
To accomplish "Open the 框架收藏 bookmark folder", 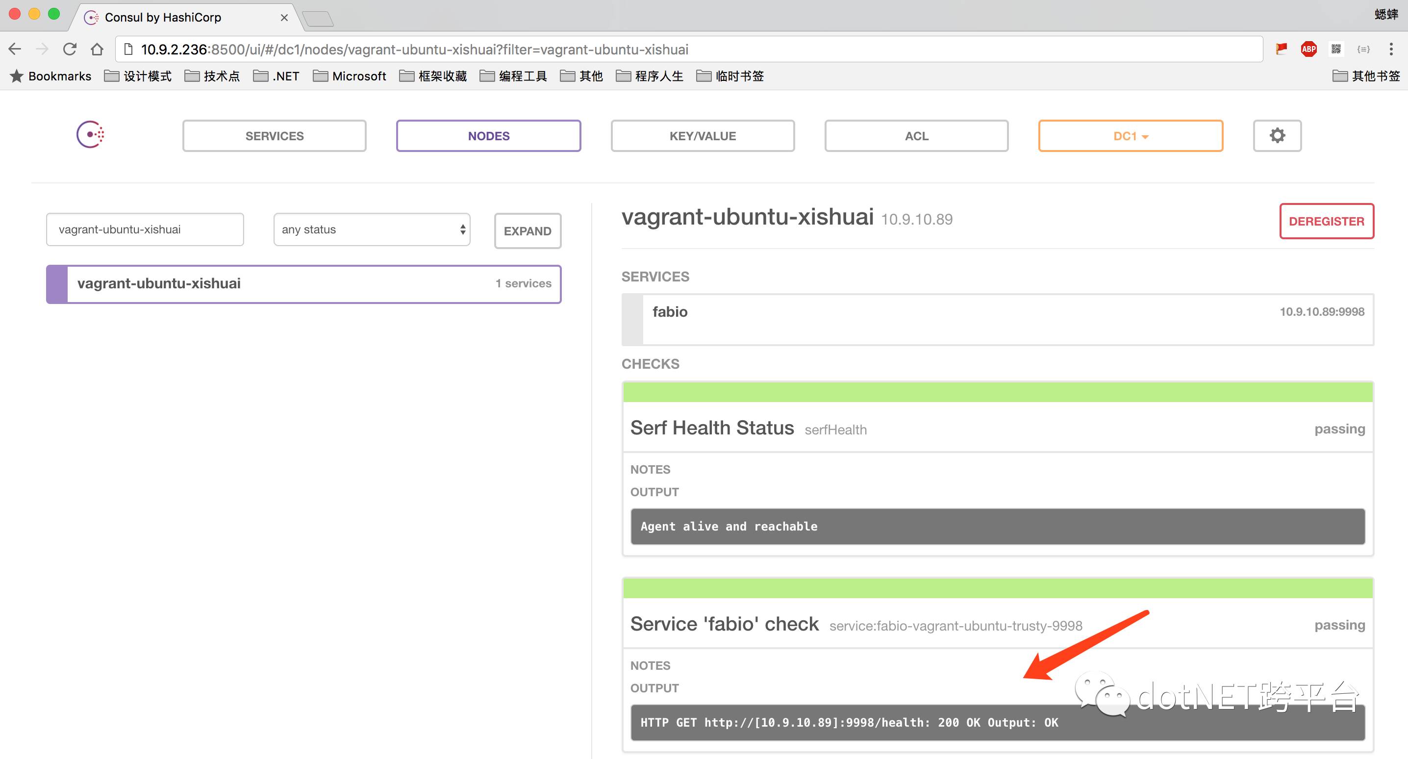I will tap(433, 76).
